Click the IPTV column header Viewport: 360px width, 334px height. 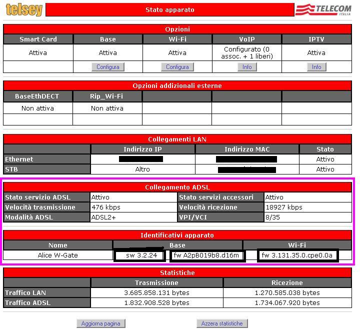pos(316,39)
